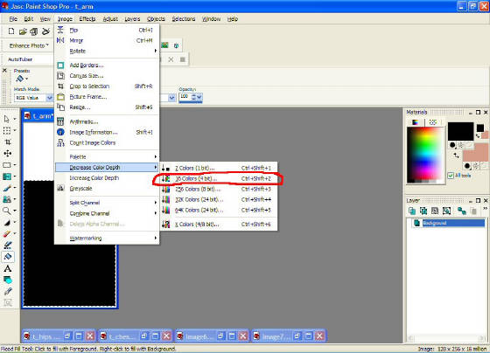Click the AutoTuber toolbar label

tap(20, 59)
